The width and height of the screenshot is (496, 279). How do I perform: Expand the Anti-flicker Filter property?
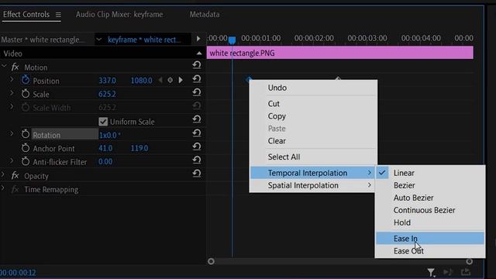[x=12, y=161]
